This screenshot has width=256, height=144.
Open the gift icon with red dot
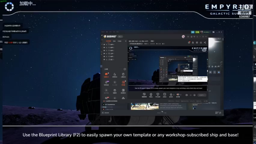point(189,43)
